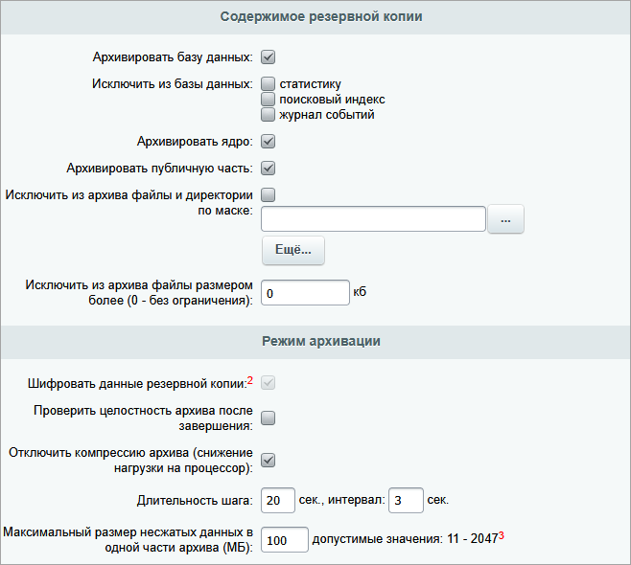The height and width of the screenshot is (565, 631).
Task: Tick the 'журнал событий' exclusion checkbox
Action: coord(269,115)
